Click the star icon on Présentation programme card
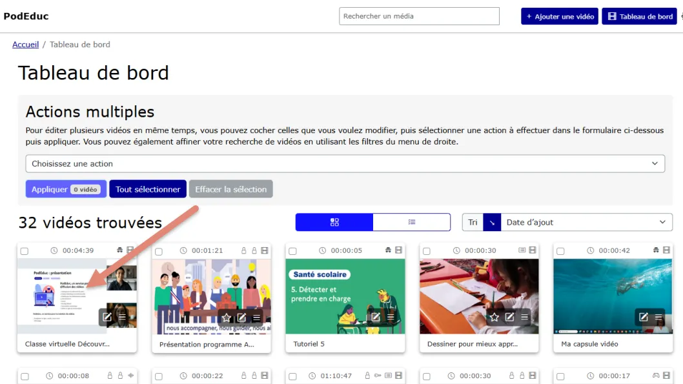683x384 pixels. tap(226, 318)
